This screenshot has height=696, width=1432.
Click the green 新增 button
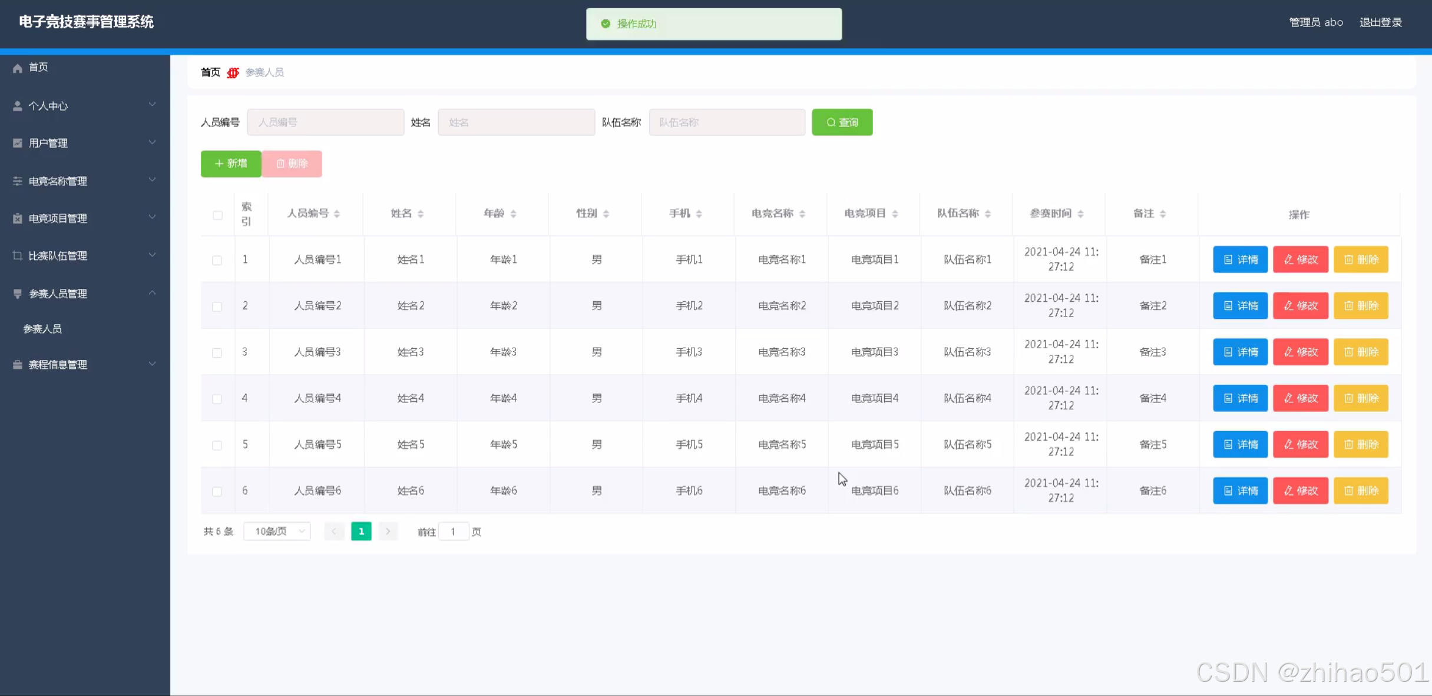click(x=231, y=164)
